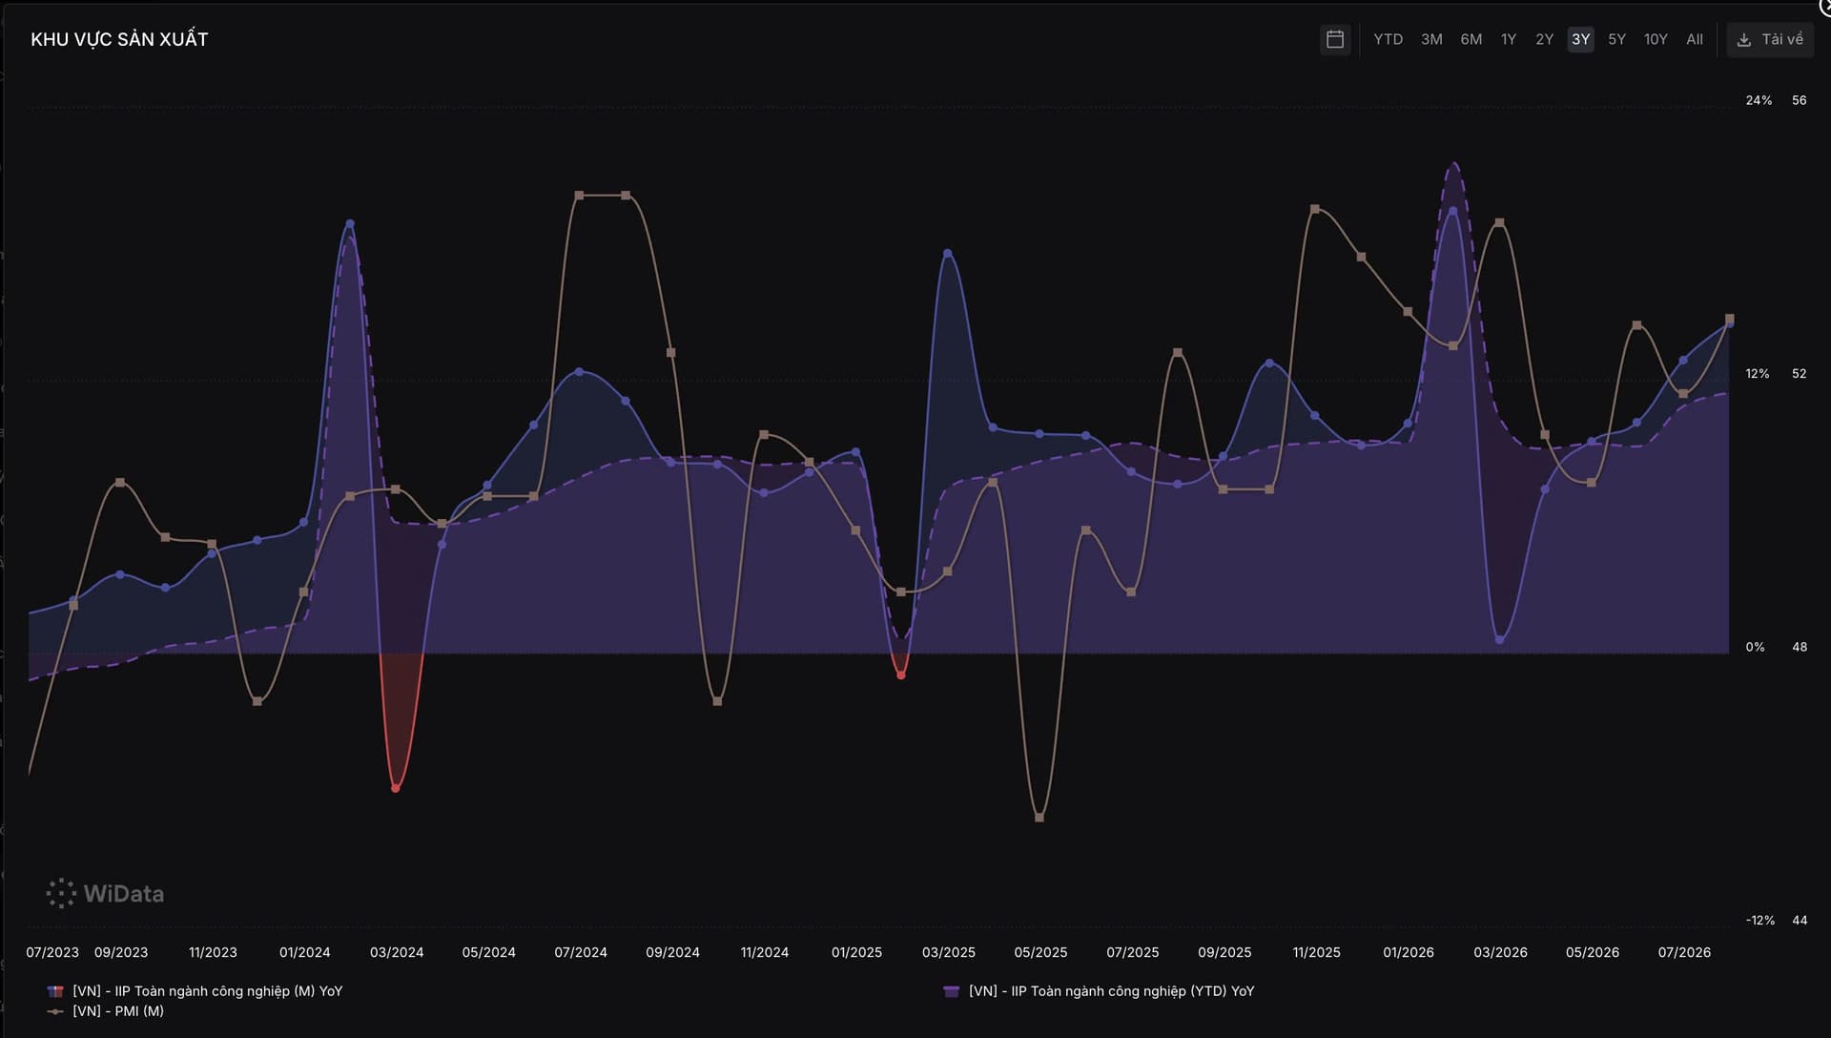
Task: Click the red IIP point near 02/2025
Action: (x=901, y=675)
